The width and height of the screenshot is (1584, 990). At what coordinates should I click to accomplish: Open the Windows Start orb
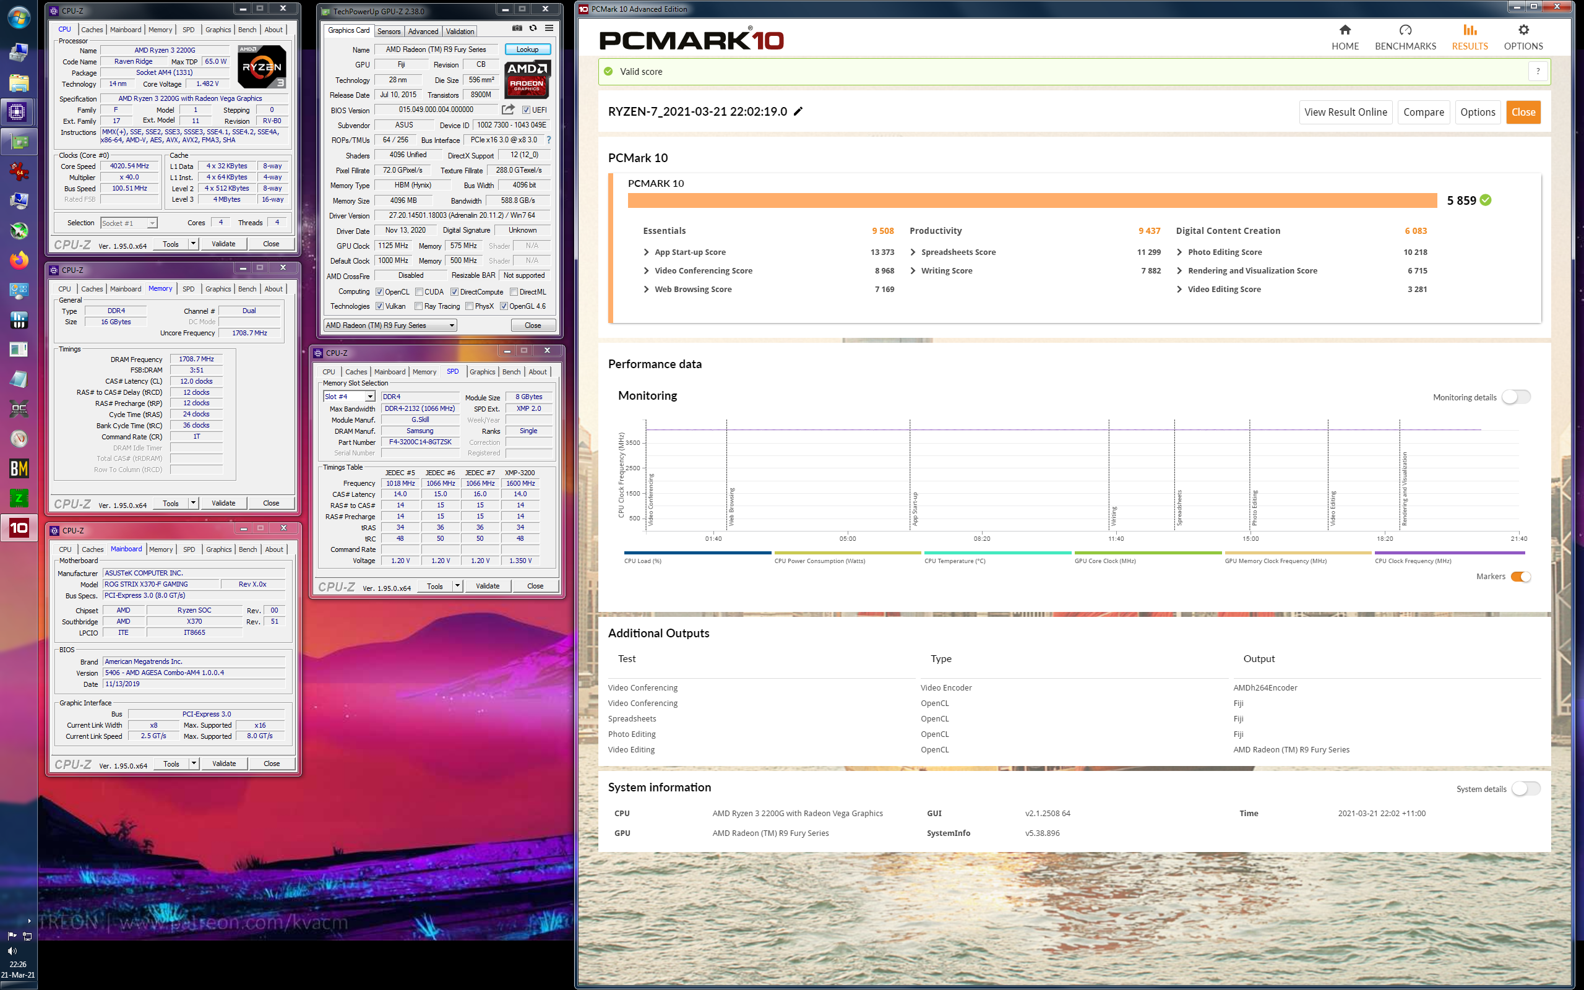(19, 18)
